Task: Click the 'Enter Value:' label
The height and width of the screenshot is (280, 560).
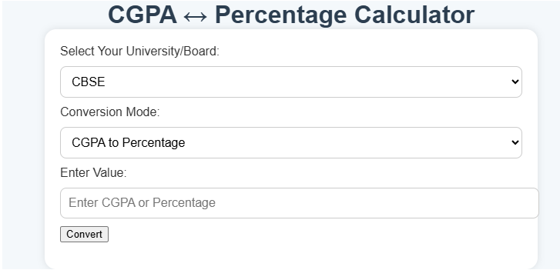Action: (93, 172)
